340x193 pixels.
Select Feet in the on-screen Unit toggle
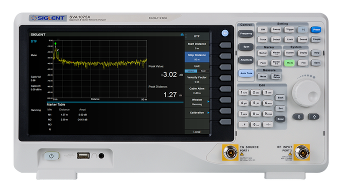203,71
